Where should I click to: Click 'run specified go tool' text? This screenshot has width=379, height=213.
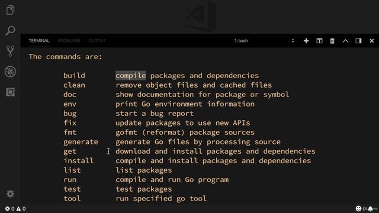161,199
